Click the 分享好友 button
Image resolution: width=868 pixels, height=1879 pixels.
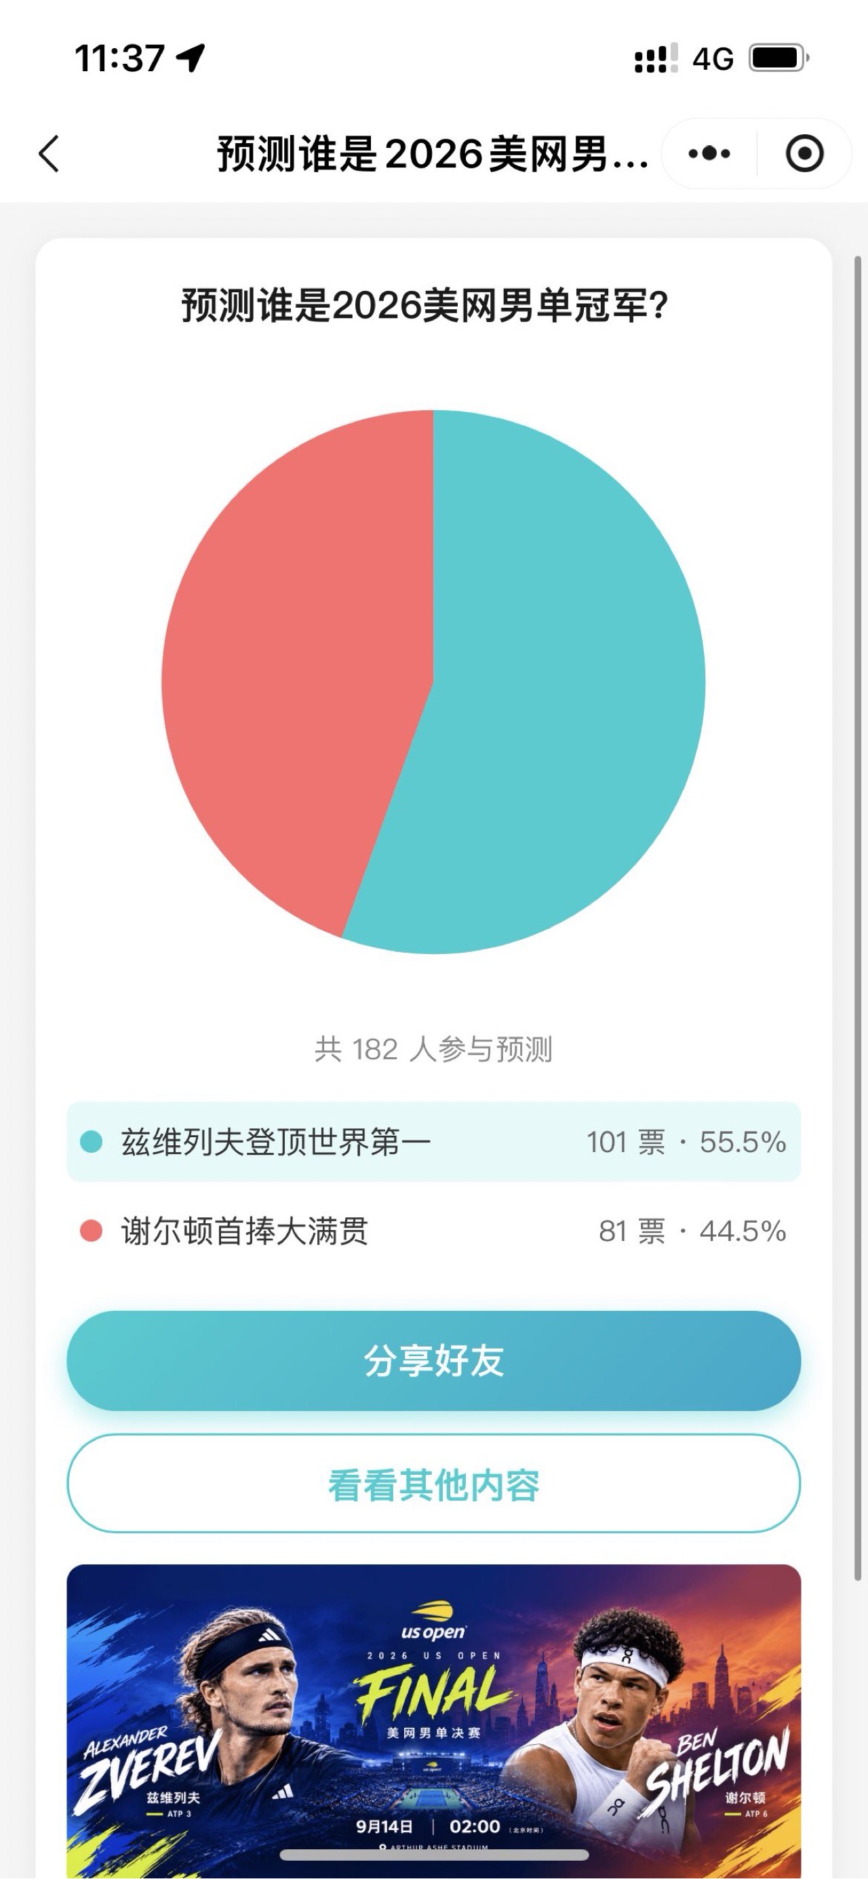coord(433,1360)
